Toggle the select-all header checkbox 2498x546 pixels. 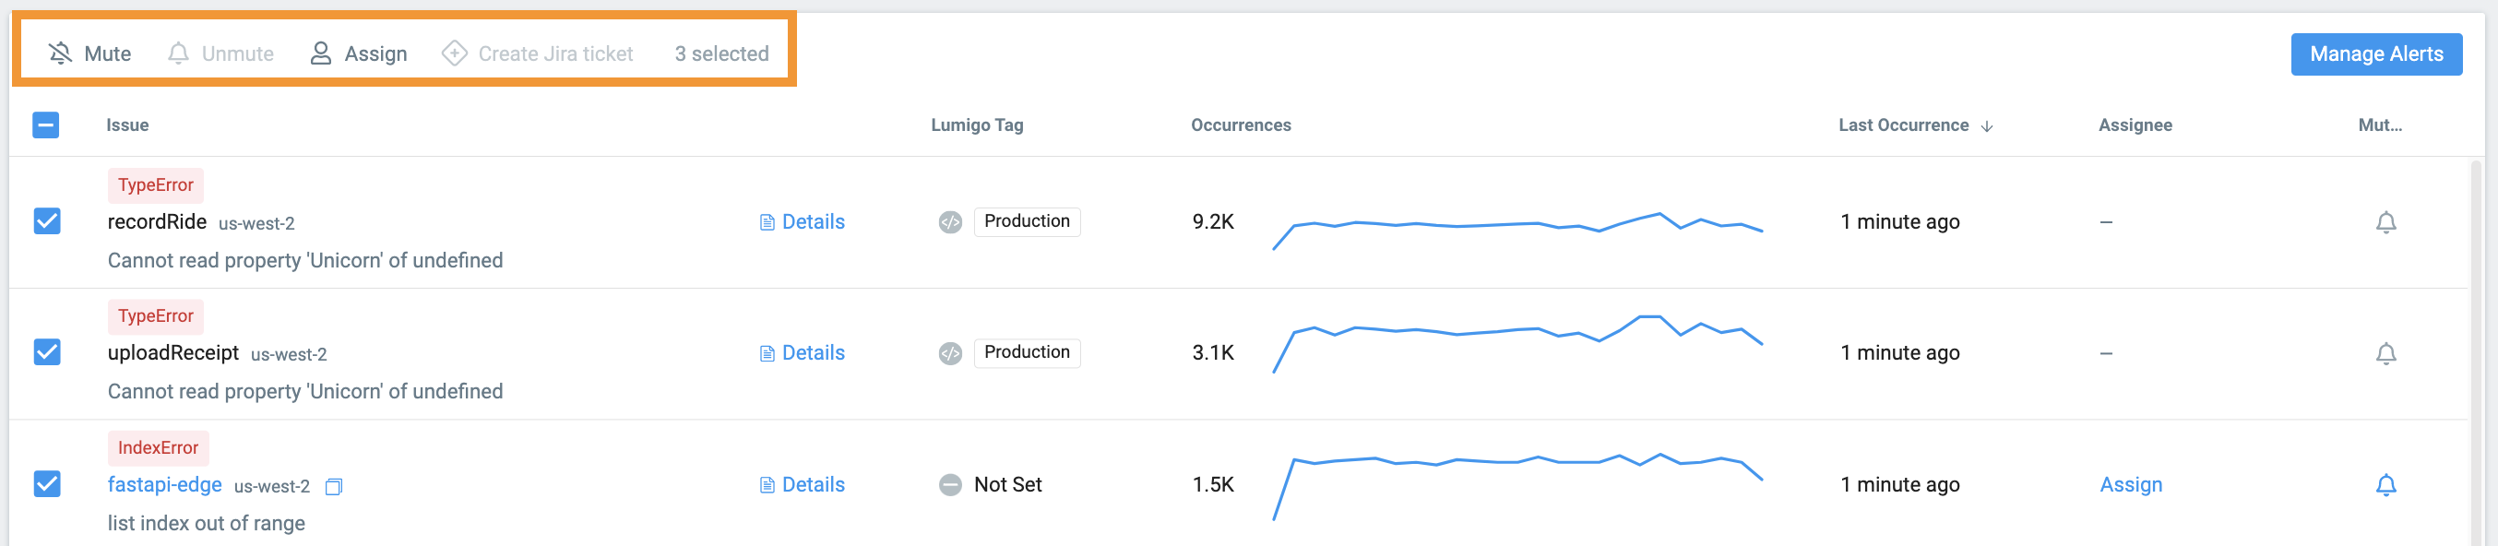coord(45,125)
